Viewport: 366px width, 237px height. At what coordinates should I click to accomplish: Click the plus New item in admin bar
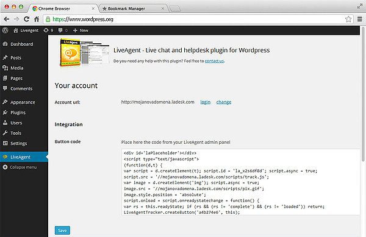coord(81,30)
